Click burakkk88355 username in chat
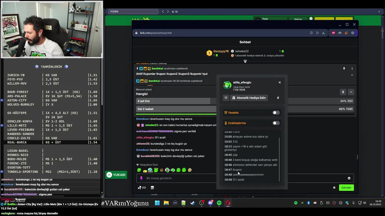Screen dimensions: 385x216 pyautogui.click(x=150, y=156)
